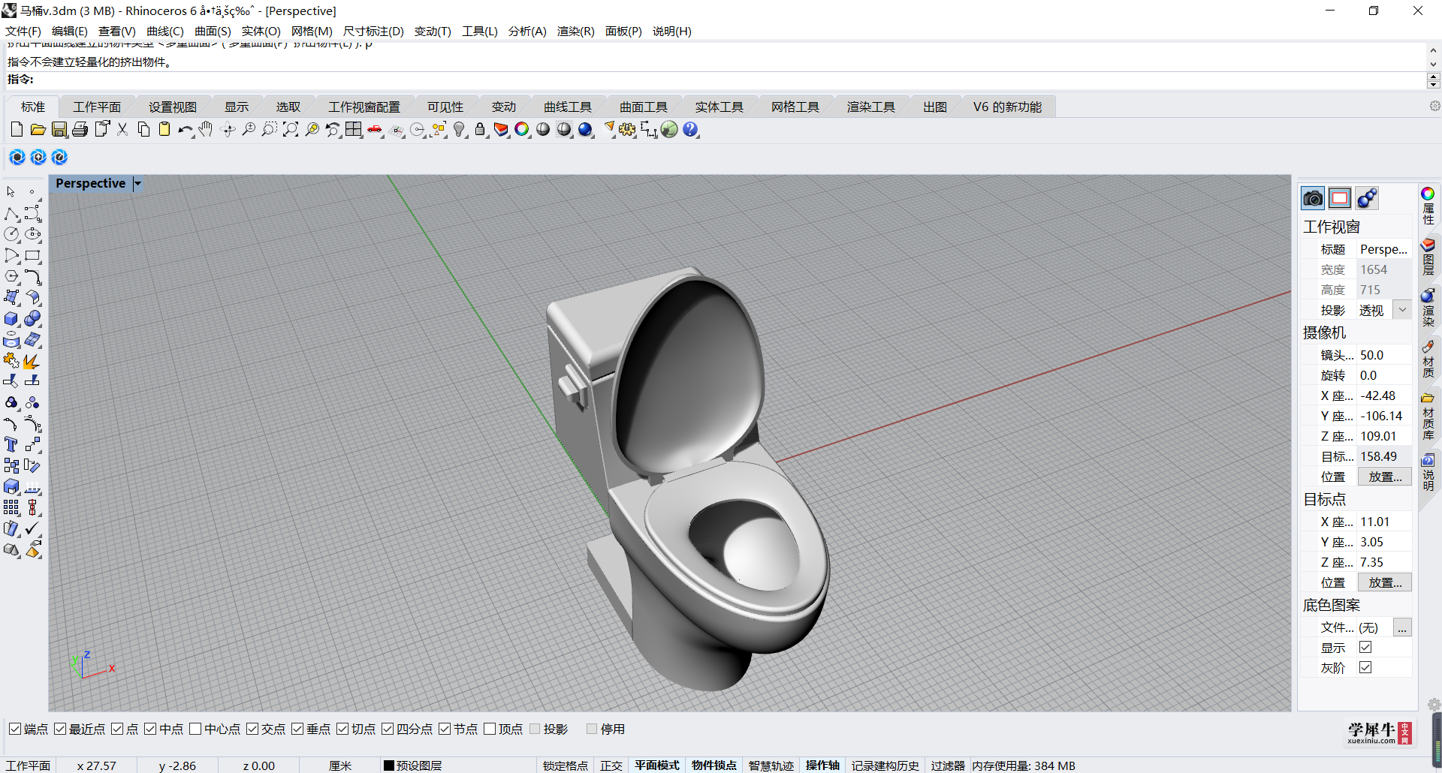
Task: Switch to the 实体工具 toolbar tab
Action: [x=719, y=107]
